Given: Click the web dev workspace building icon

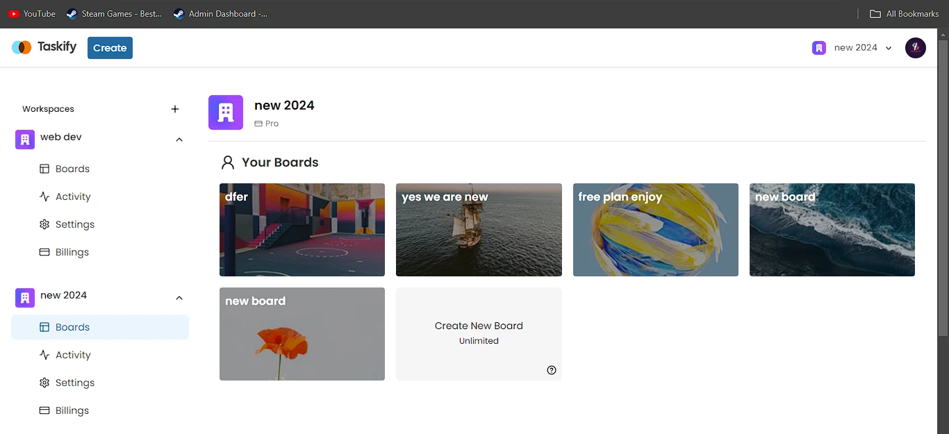Looking at the screenshot, I should click(x=25, y=140).
